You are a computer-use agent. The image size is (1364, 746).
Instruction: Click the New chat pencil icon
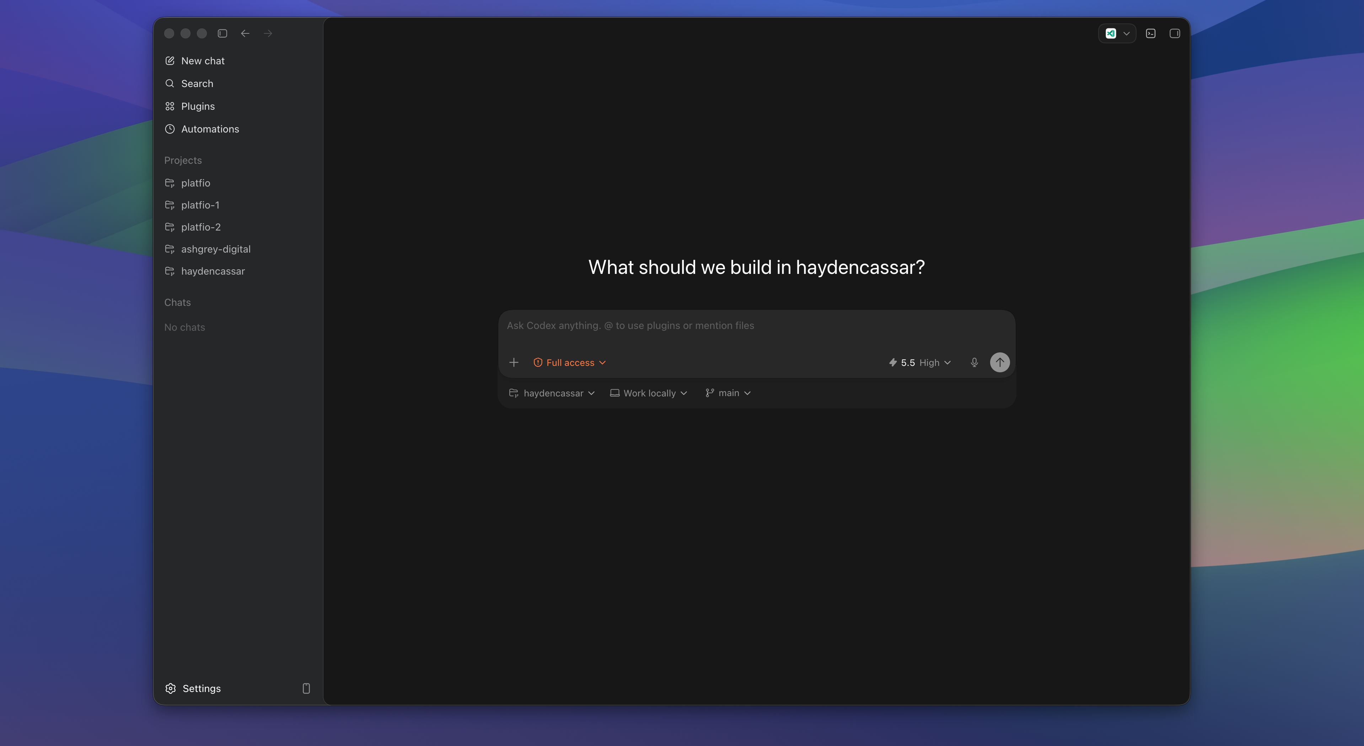pos(170,61)
